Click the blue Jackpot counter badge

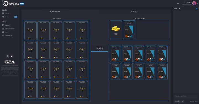tap(16, 17)
